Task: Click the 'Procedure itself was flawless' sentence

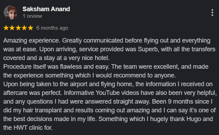Action: coord(57,67)
